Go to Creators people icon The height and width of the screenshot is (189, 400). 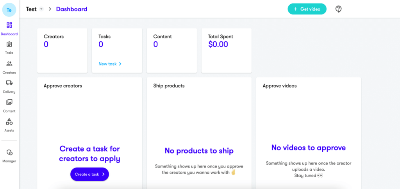(9, 64)
